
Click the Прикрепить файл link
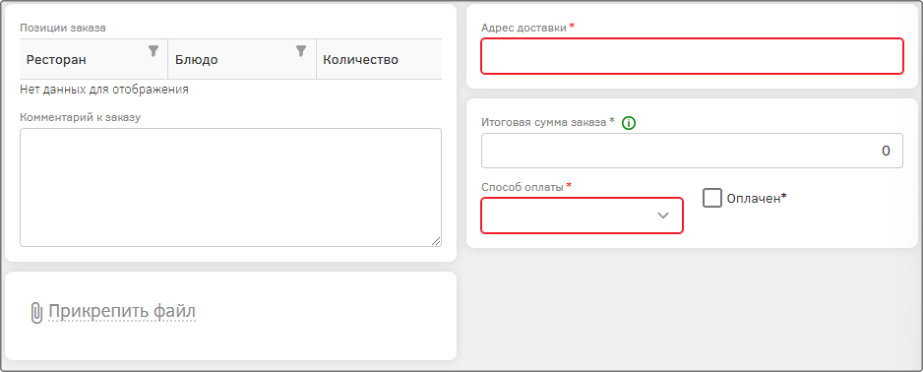pos(121,311)
